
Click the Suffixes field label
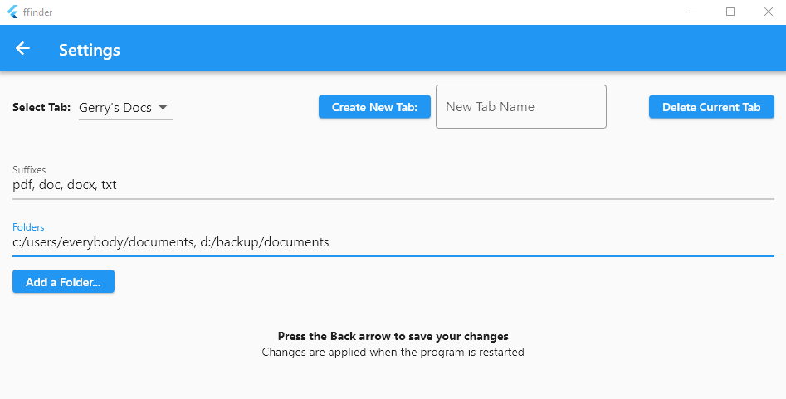tap(29, 170)
